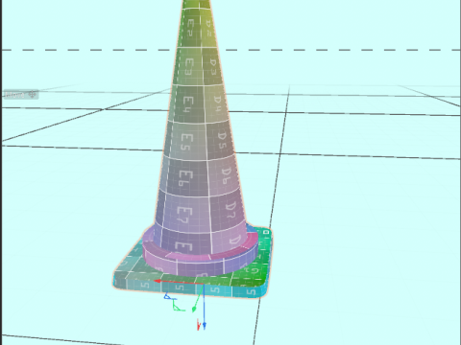Click the blue downward axis arrow handle
The image size is (461, 345).
coord(205,326)
